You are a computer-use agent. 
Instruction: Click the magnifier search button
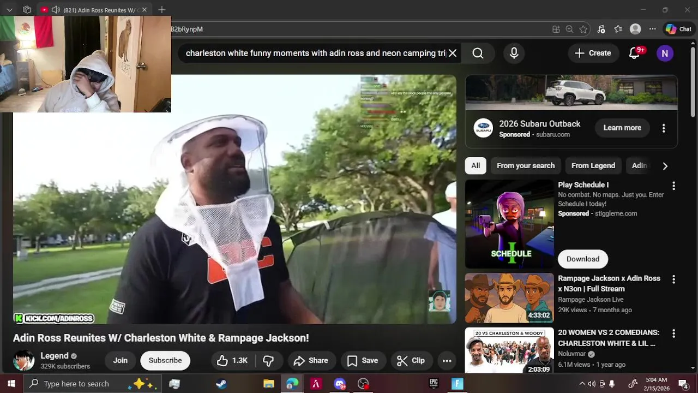point(478,53)
